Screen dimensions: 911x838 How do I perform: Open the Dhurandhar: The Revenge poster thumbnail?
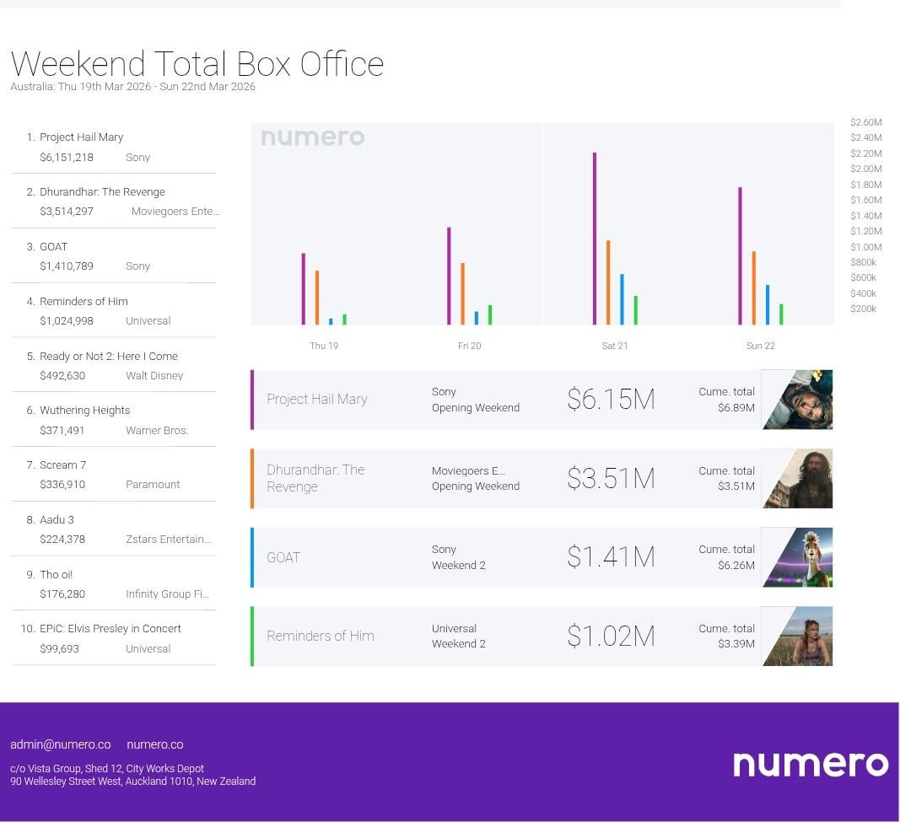pyautogui.click(x=797, y=478)
